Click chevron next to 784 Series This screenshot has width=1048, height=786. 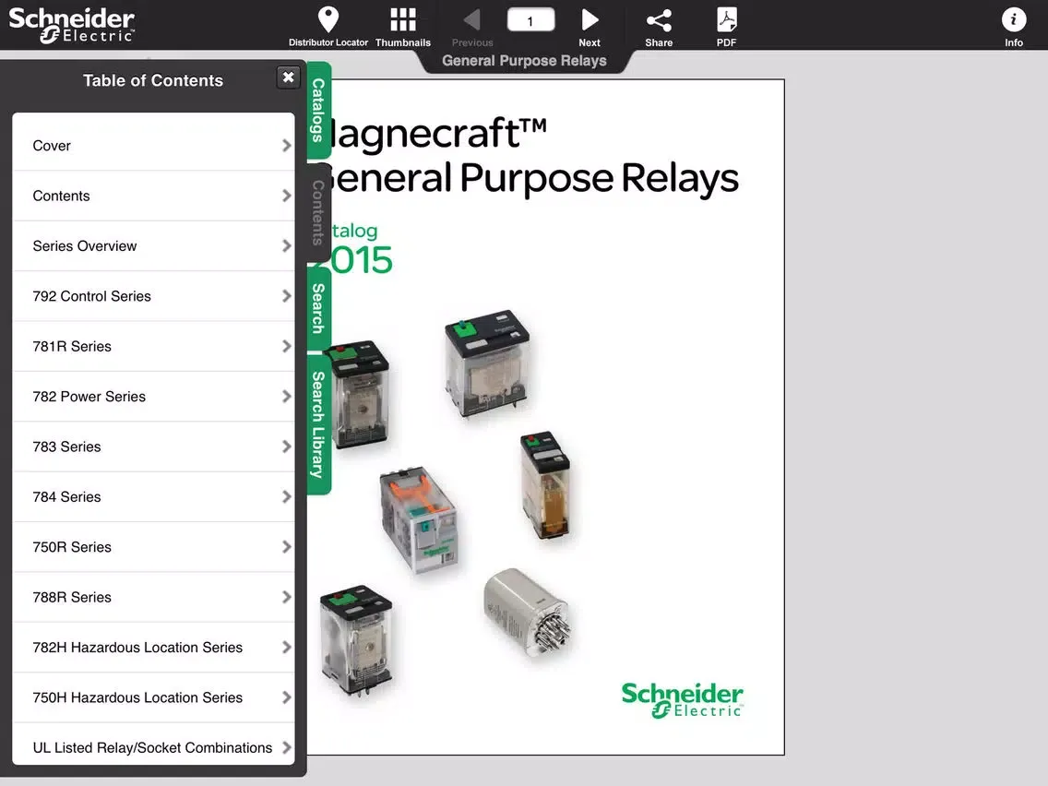[287, 496]
